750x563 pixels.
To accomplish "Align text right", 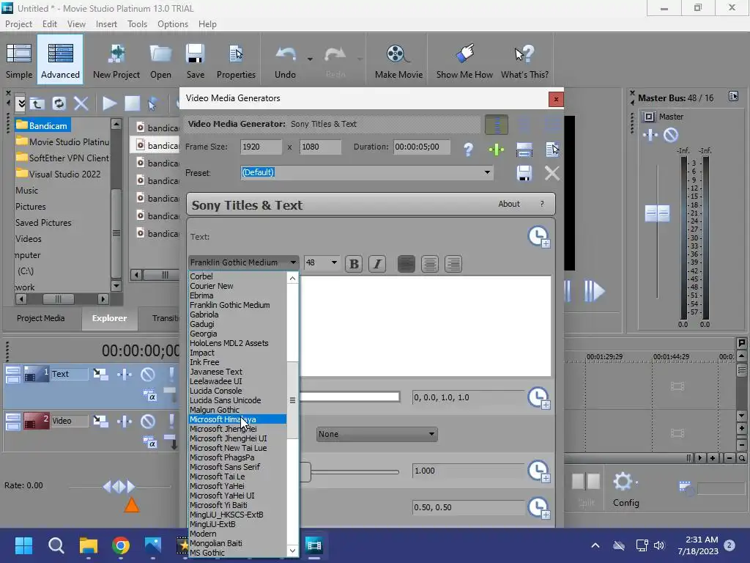I will [x=453, y=264].
